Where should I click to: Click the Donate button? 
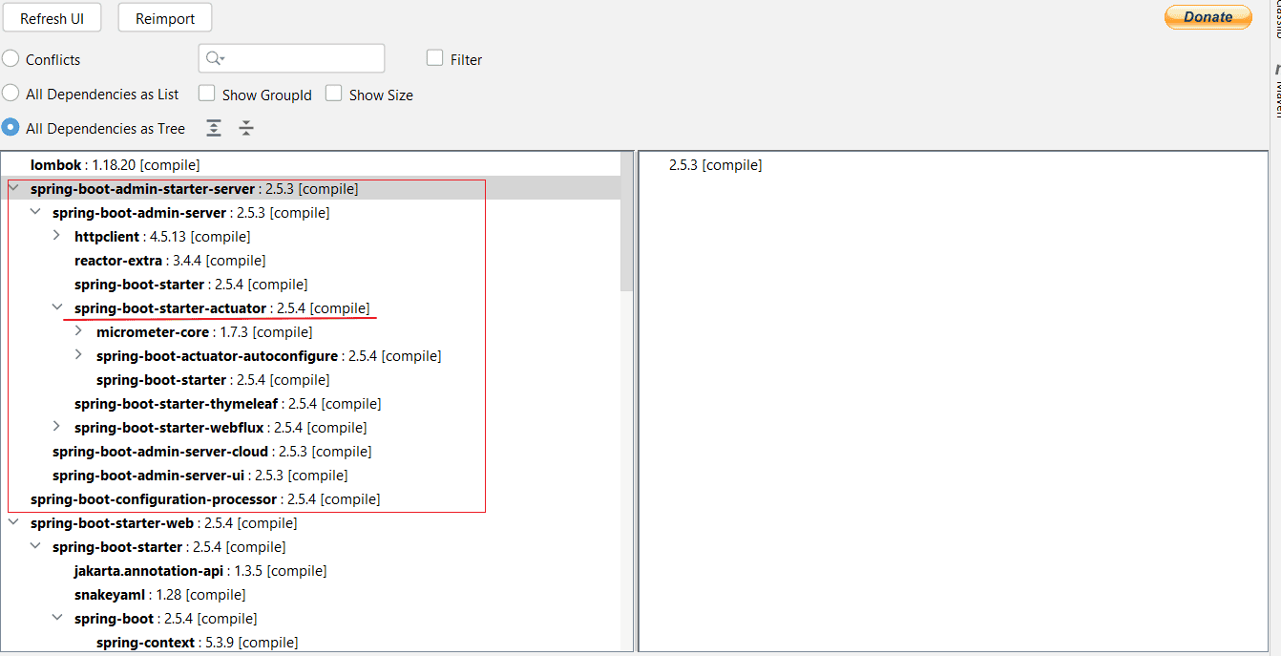1207,17
